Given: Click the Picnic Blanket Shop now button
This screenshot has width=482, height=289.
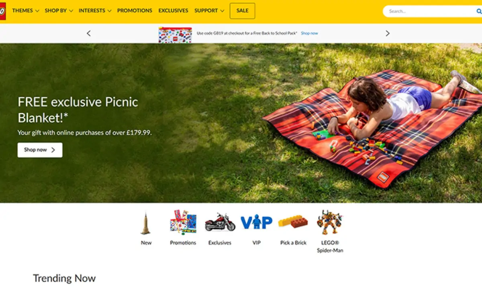Looking at the screenshot, I should 40,150.
